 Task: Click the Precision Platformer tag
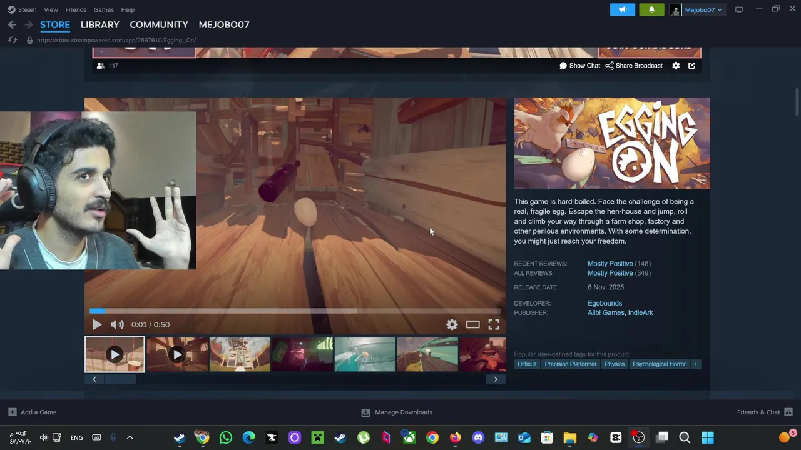pyautogui.click(x=570, y=364)
